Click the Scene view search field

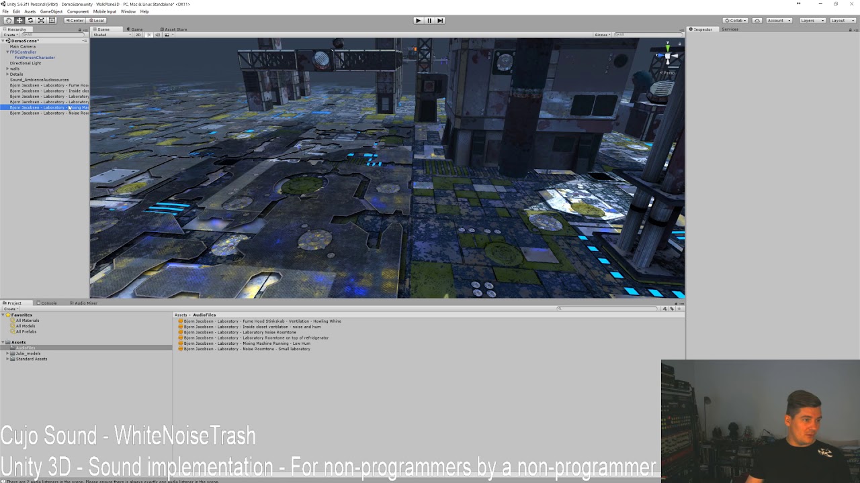pos(648,35)
